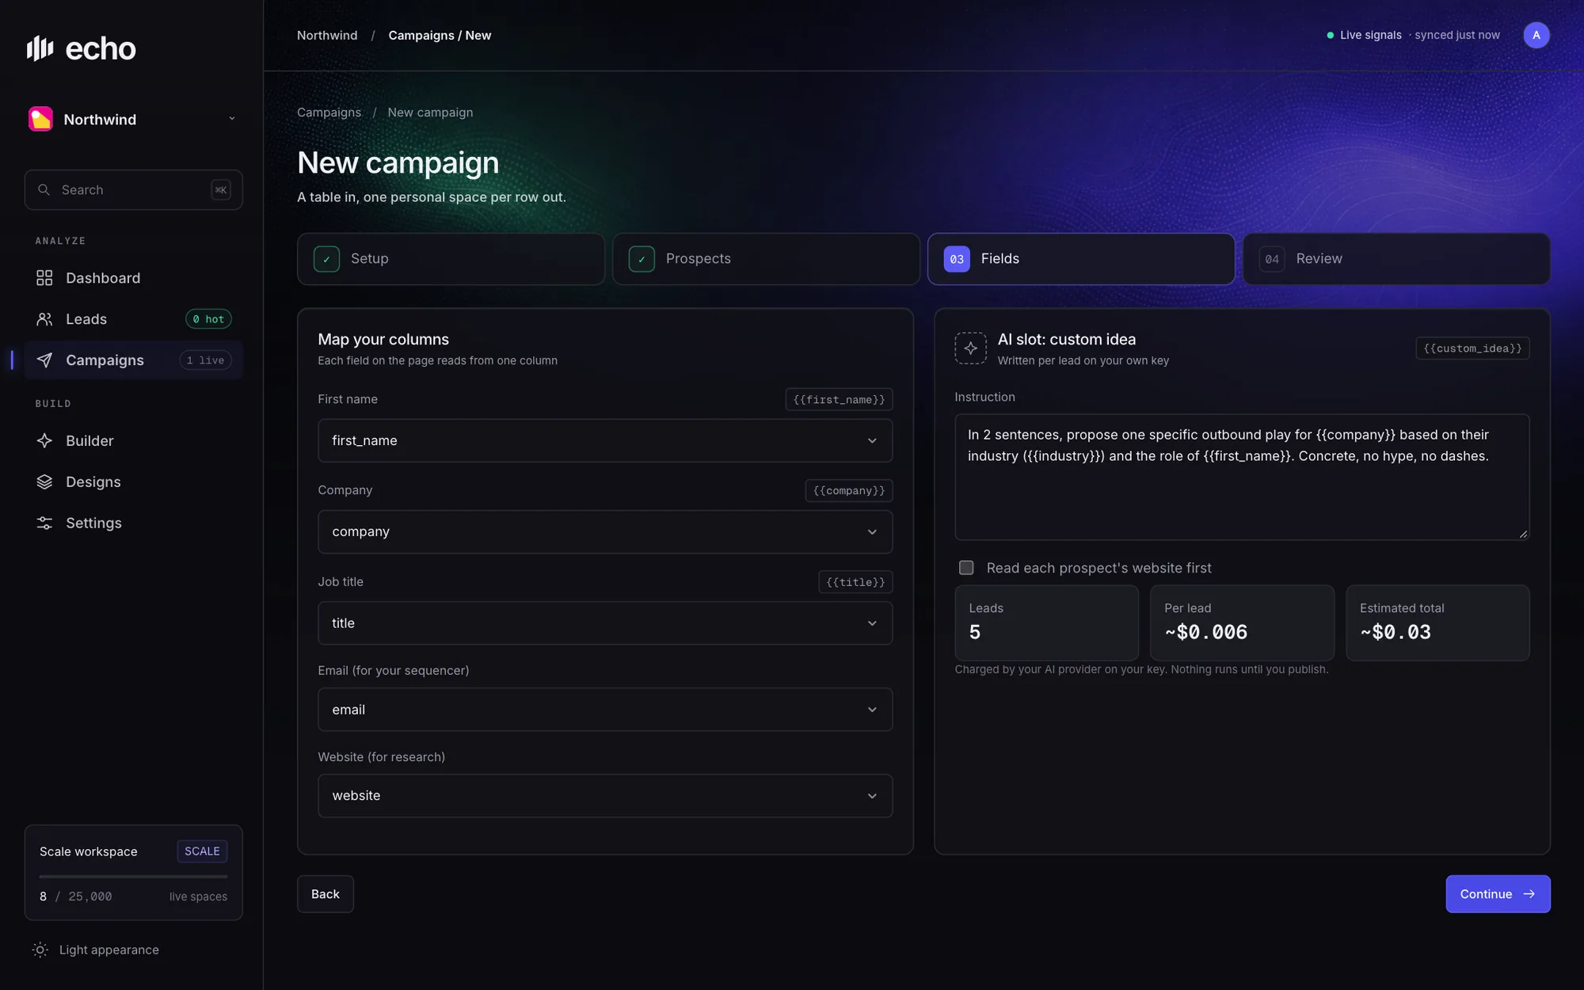Viewport: 1584px width, 990px height.
Task: Click the search magnifier icon
Action: coord(44,190)
